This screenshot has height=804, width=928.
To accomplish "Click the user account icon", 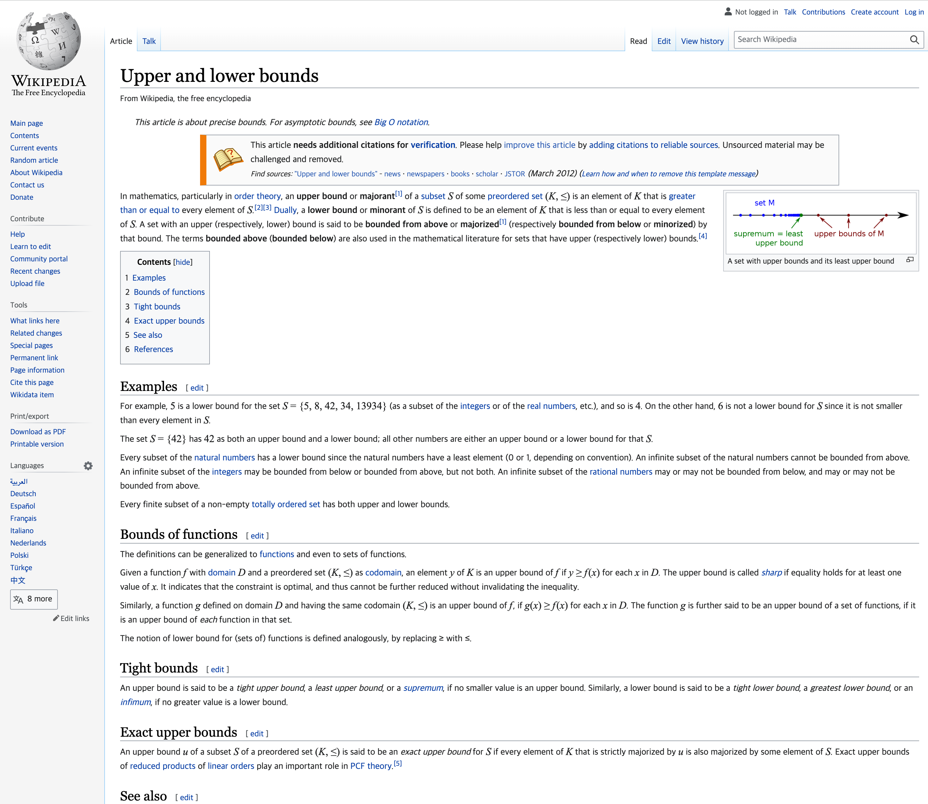I will tap(728, 12).
